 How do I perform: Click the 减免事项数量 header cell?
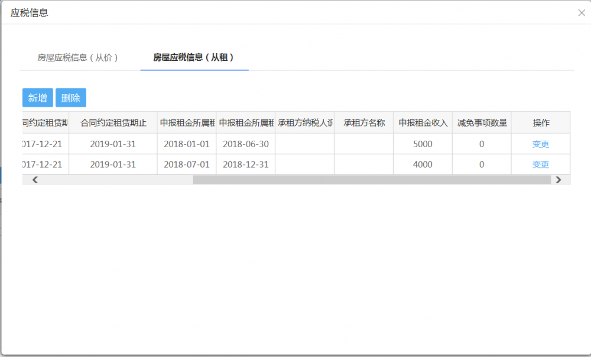tap(481, 122)
